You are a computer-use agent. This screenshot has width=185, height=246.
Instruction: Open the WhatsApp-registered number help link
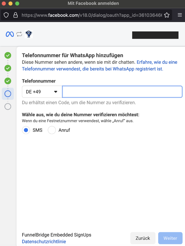click(92, 69)
